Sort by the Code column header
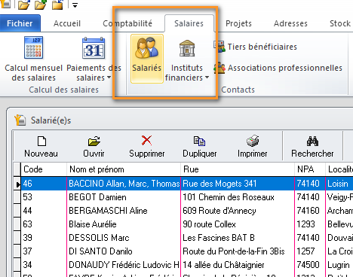The image size is (353, 277). (x=44, y=169)
